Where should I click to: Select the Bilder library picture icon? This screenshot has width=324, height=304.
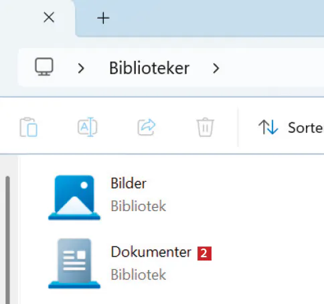click(74, 198)
